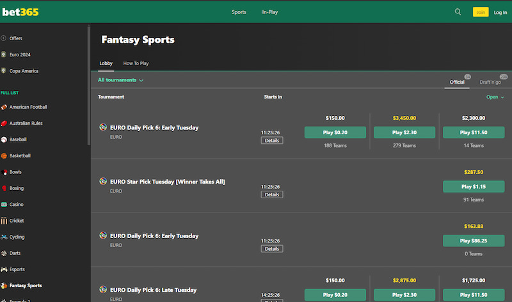Click Play $86.25 button

(474, 241)
